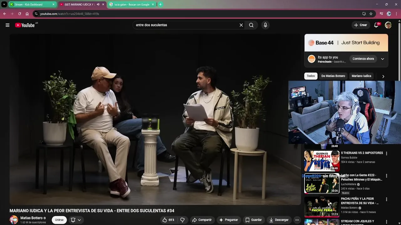401x225 pixels.
Task: Open options for 5 THERIANS VS 2 IMPOSTORES
Action: click(x=386, y=153)
